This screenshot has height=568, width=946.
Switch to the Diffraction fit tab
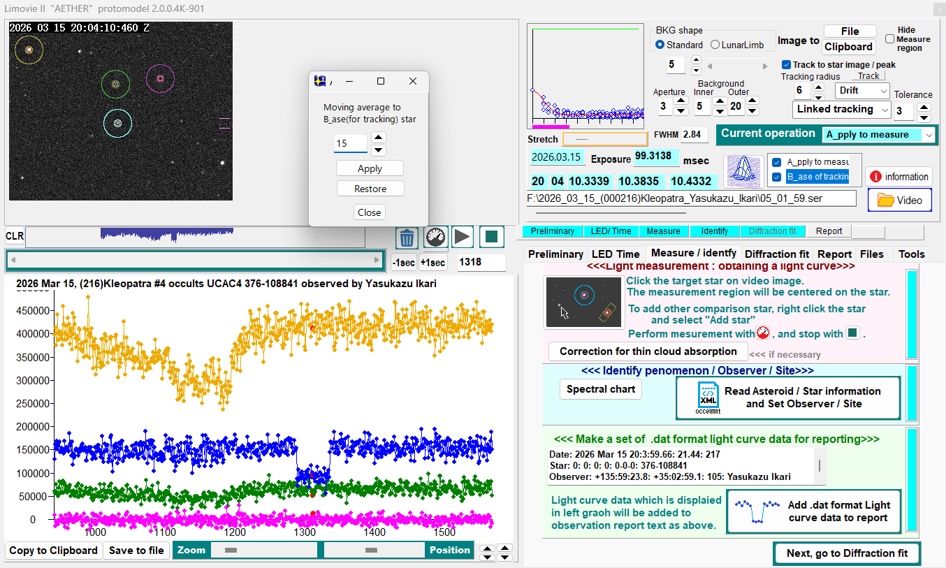[776, 254]
